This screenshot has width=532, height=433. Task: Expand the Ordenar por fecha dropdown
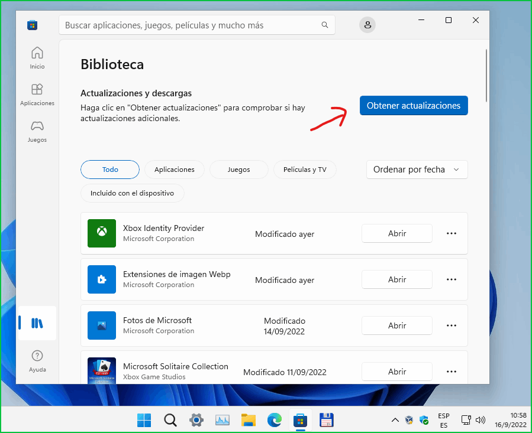click(x=417, y=170)
